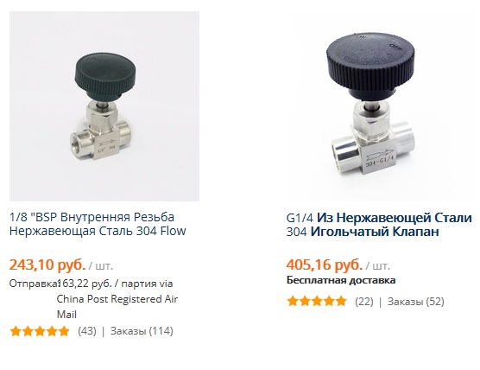Click the 405,16 руб. price

(x=325, y=265)
